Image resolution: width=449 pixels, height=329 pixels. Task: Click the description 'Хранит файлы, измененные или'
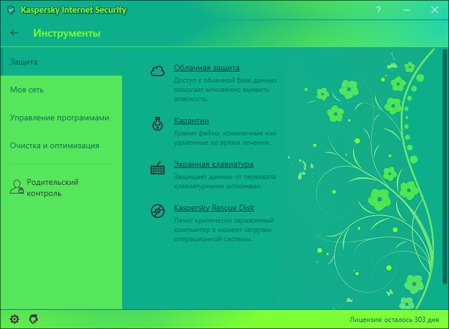tap(225, 133)
